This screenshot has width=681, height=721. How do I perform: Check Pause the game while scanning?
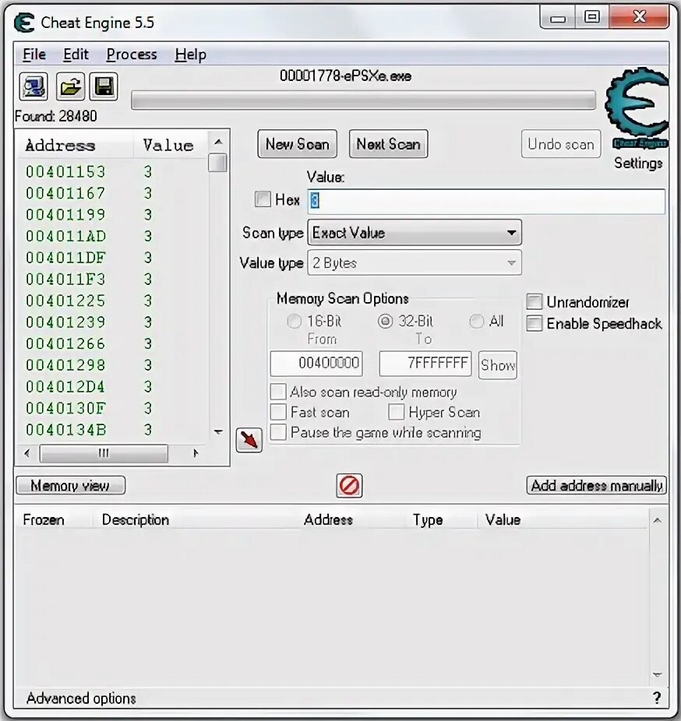coord(278,432)
